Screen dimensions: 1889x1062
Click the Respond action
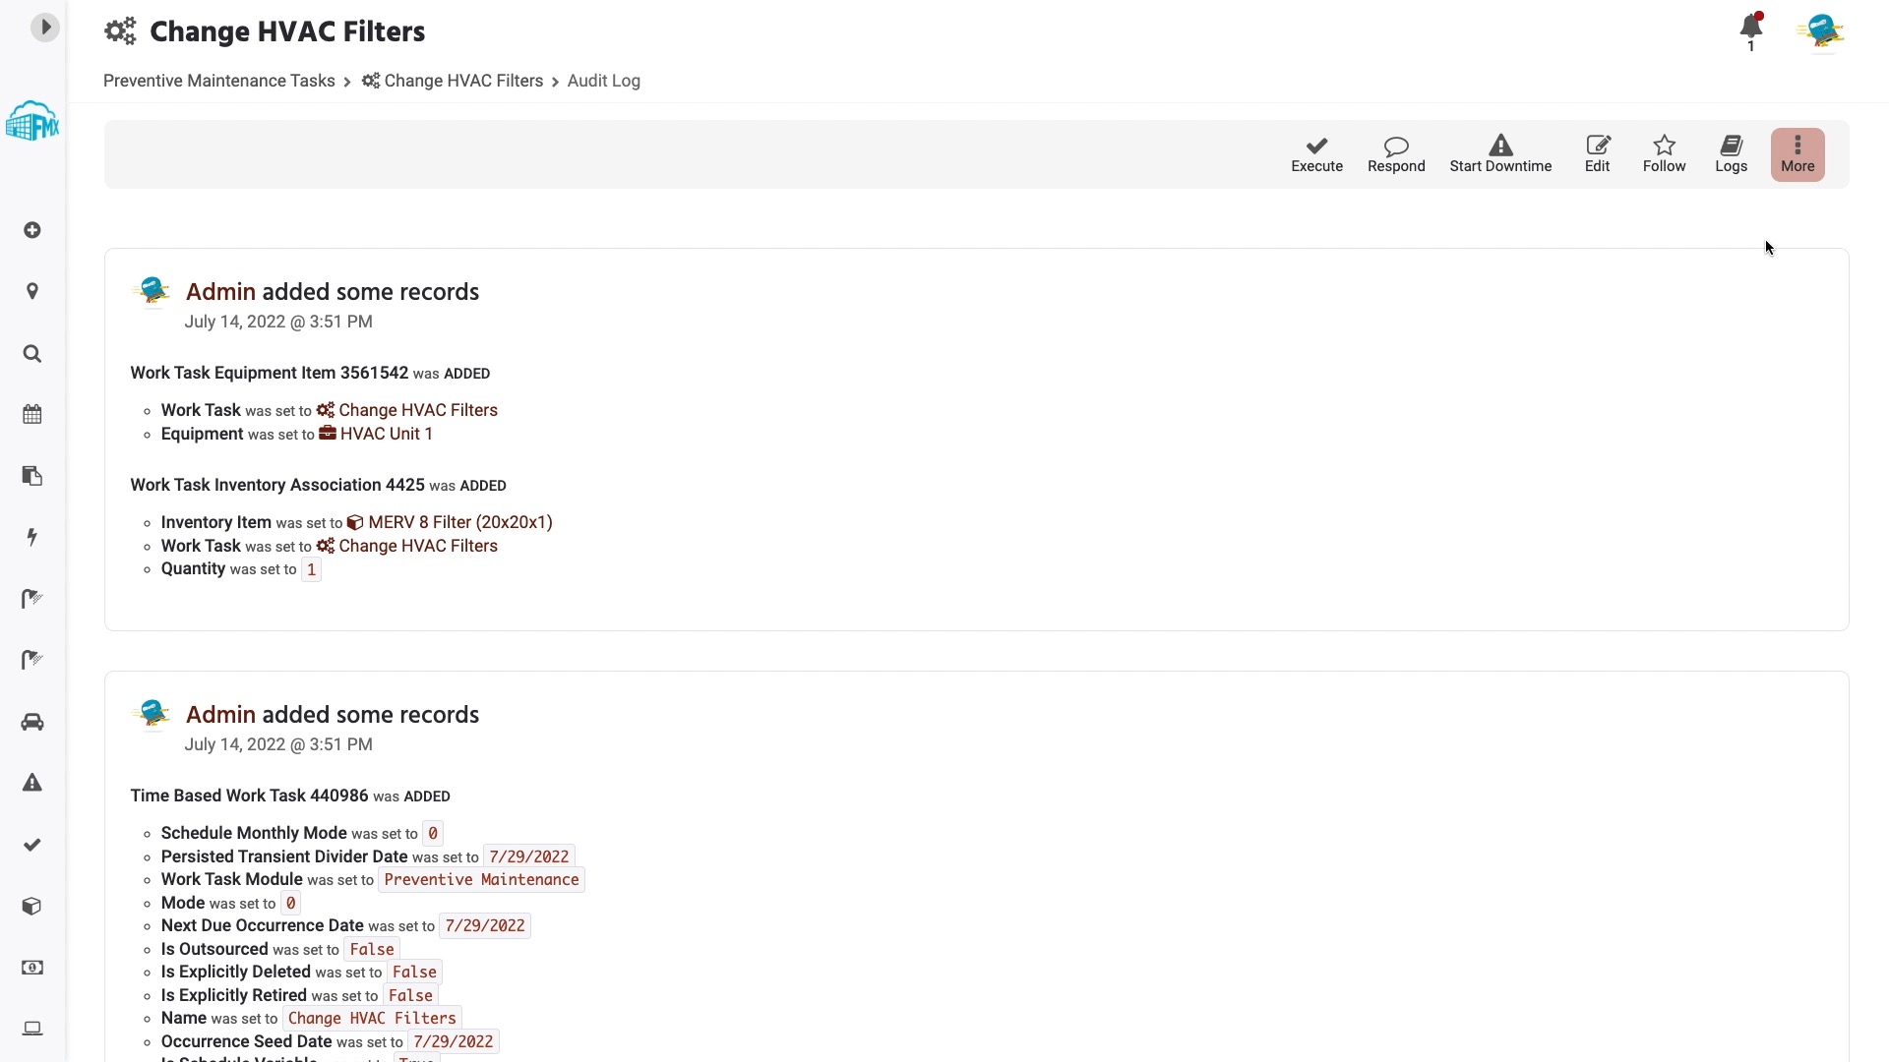coord(1396,154)
